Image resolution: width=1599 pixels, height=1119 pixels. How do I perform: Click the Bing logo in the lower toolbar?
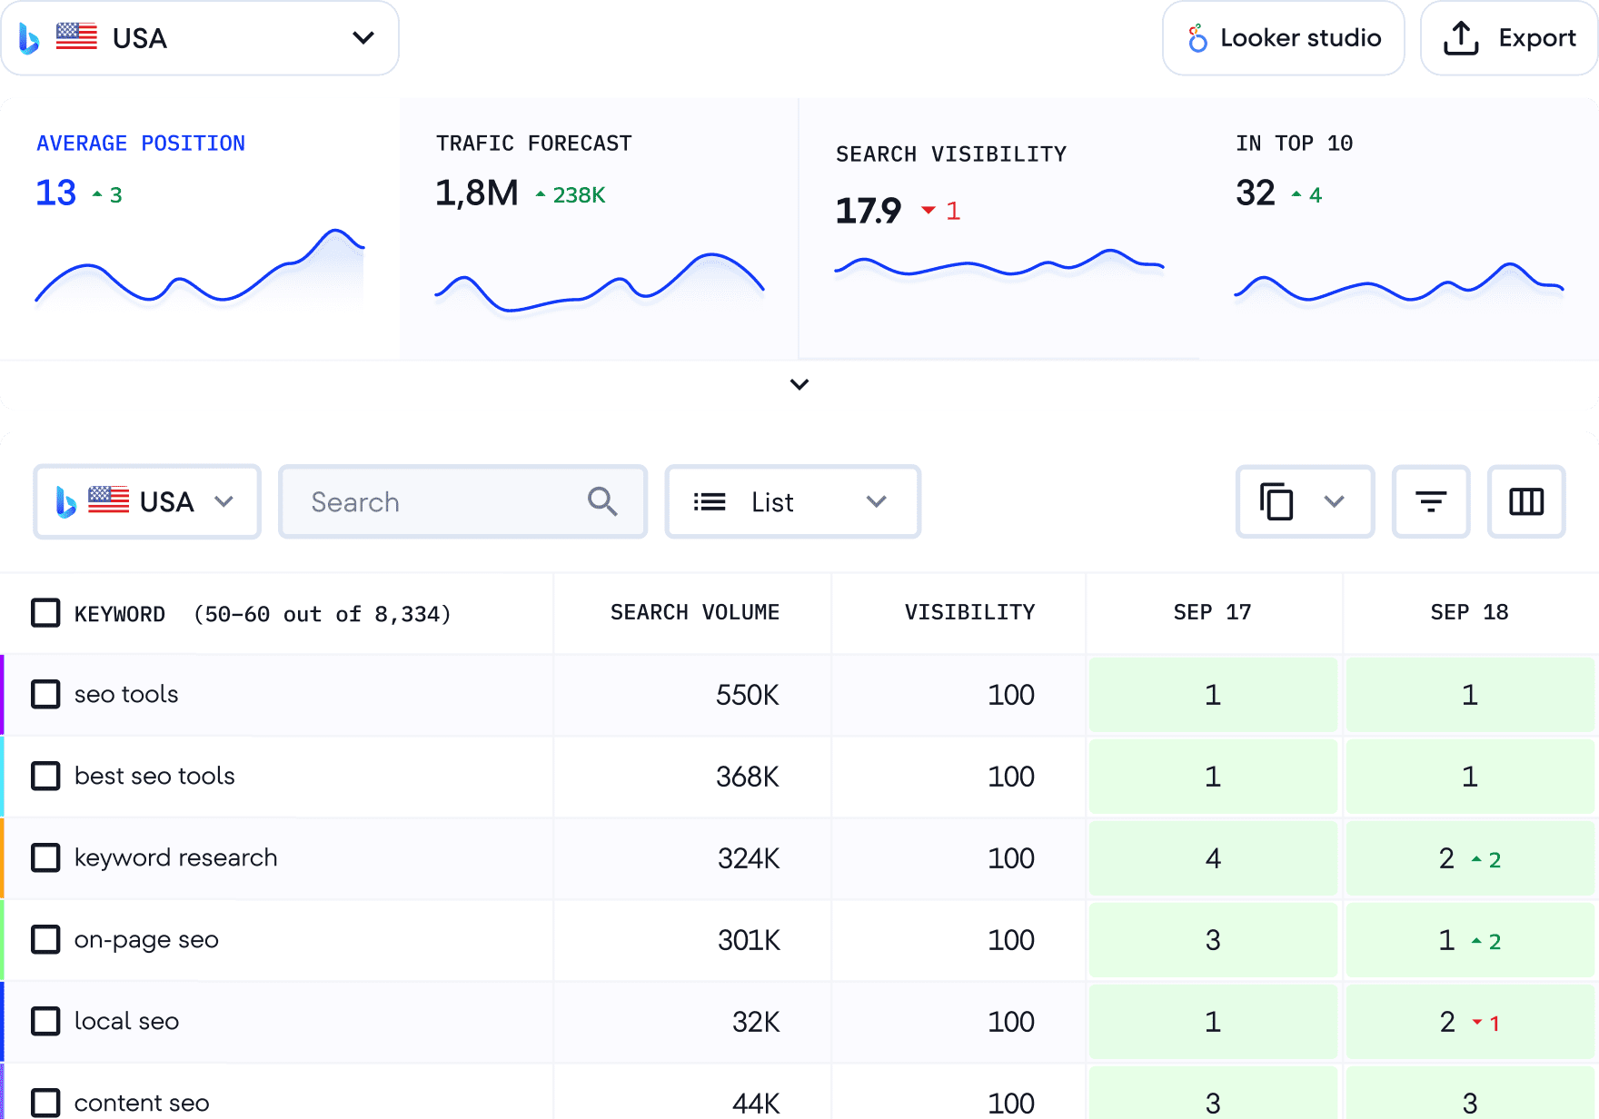tap(62, 500)
